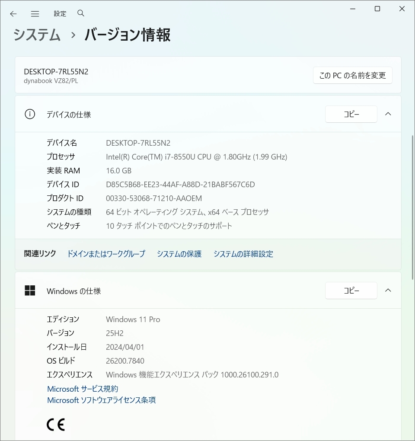This screenshot has width=415, height=441.
Task: Collapse the Windows の仕様 section
Action: coord(388,291)
